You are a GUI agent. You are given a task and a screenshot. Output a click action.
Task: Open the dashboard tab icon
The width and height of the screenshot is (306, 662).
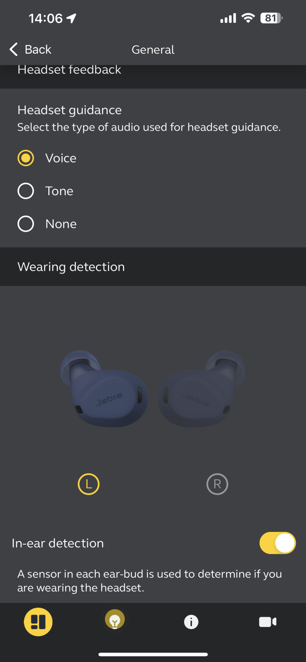(x=38, y=622)
